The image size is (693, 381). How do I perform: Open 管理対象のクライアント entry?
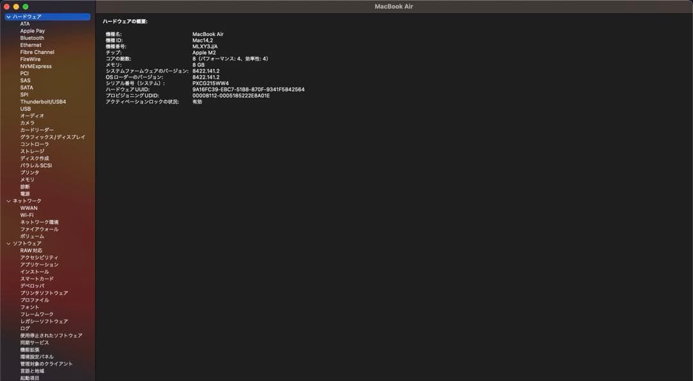point(46,364)
